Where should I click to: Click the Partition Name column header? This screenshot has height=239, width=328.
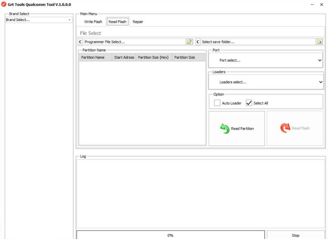point(95,57)
